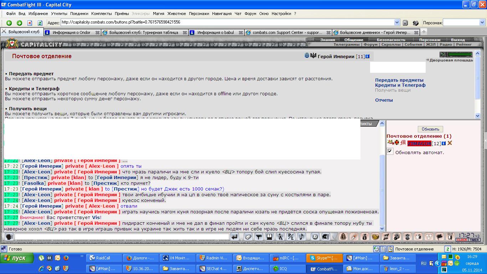The height and width of the screenshot is (274, 487).
Task: Open the Windows пуск Start button
Action: [x=17, y=258]
